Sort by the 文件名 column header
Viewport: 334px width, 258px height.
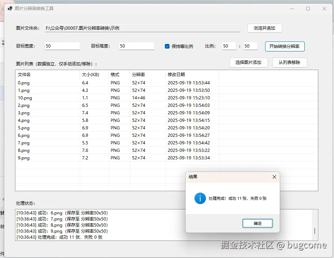click(x=48, y=75)
